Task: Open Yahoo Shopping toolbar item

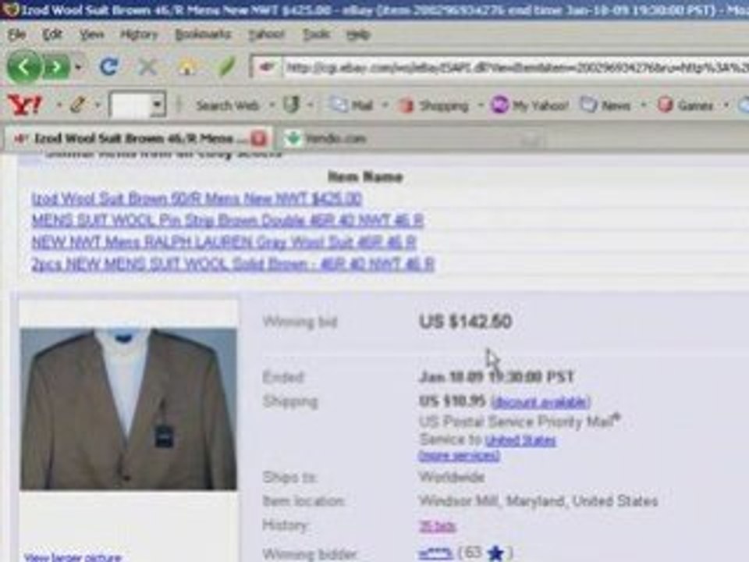Action: pyautogui.click(x=434, y=105)
